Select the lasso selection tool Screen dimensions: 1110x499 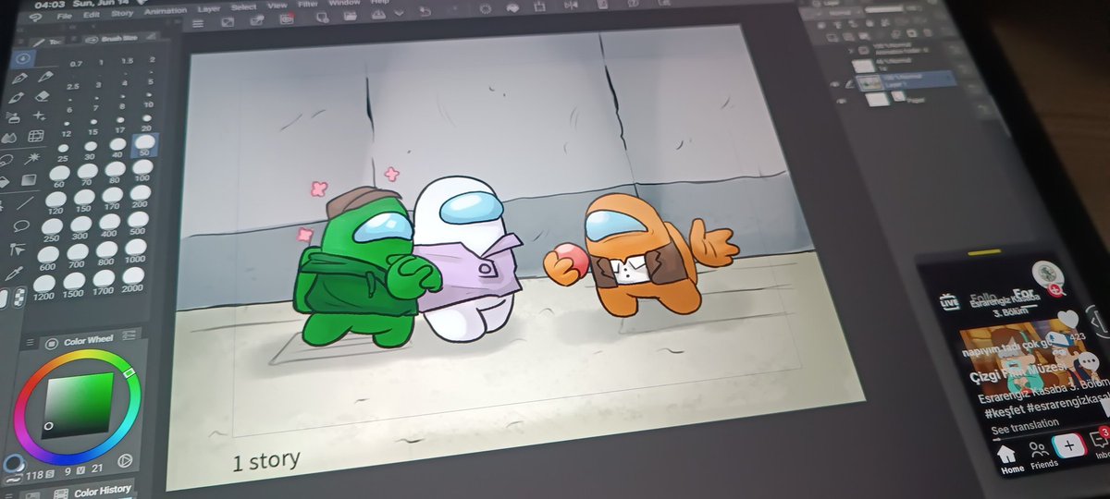pyautogui.click(x=7, y=159)
